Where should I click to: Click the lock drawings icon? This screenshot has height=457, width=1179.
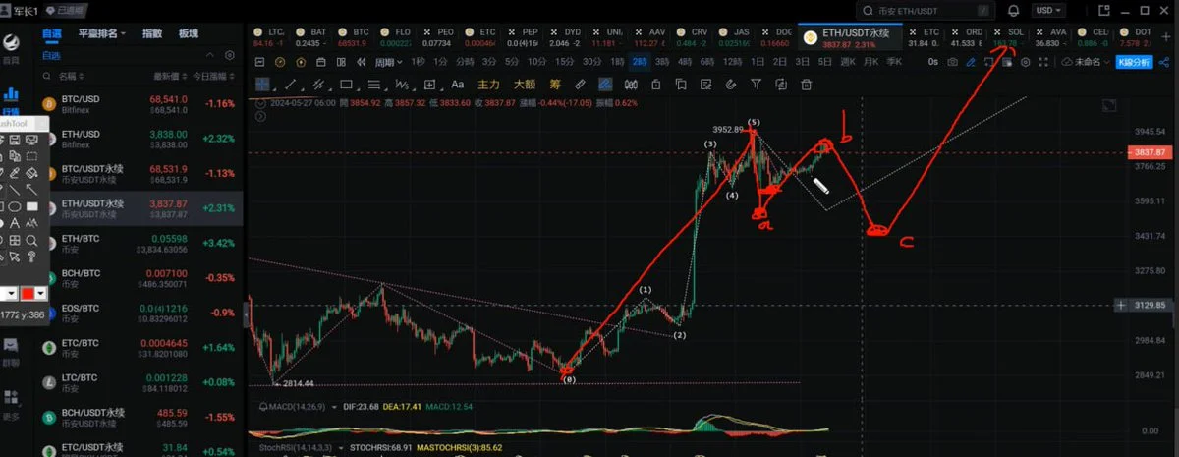[656, 85]
